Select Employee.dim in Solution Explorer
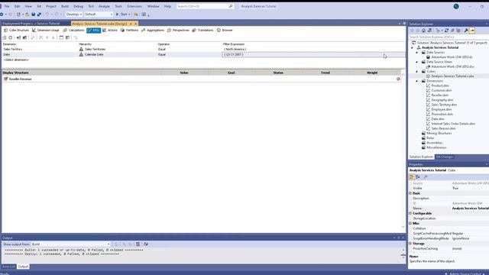Viewport: 489px width, 275px height. point(442,109)
